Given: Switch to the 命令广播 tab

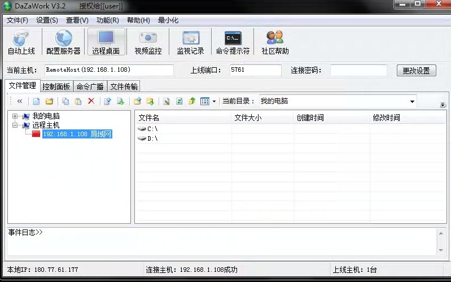Looking at the screenshot, I should [x=90, y=86].
